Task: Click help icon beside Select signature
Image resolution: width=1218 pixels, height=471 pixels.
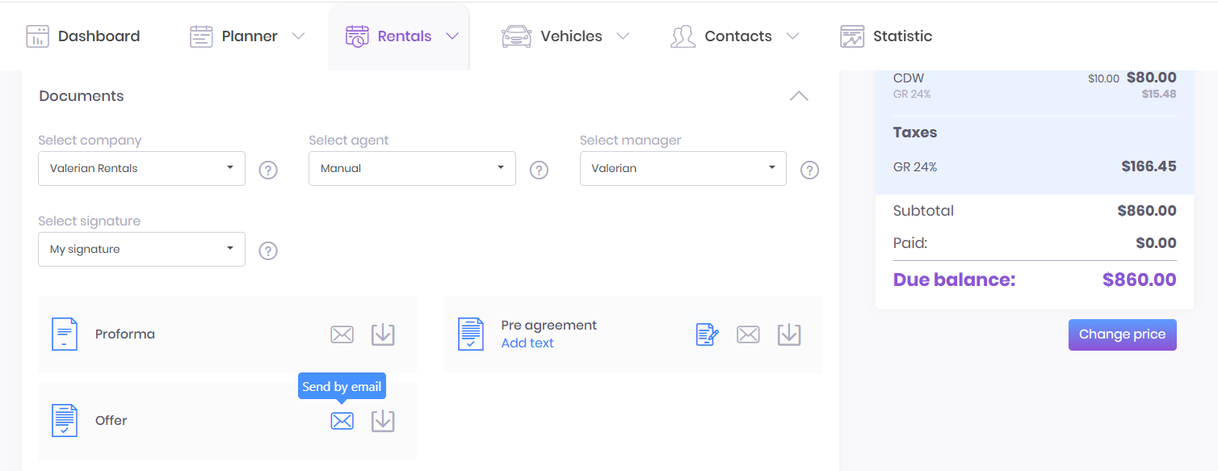Action: click(268, 251)
